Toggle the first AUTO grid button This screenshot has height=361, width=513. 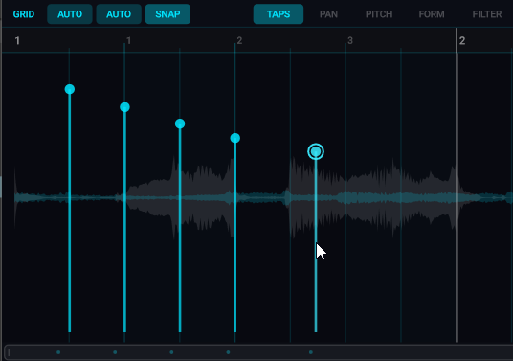[x=70, y=14]
